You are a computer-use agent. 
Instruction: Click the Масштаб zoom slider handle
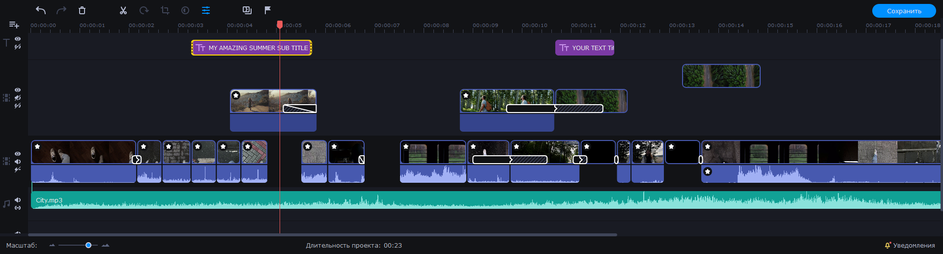click(x=88, y=245)
